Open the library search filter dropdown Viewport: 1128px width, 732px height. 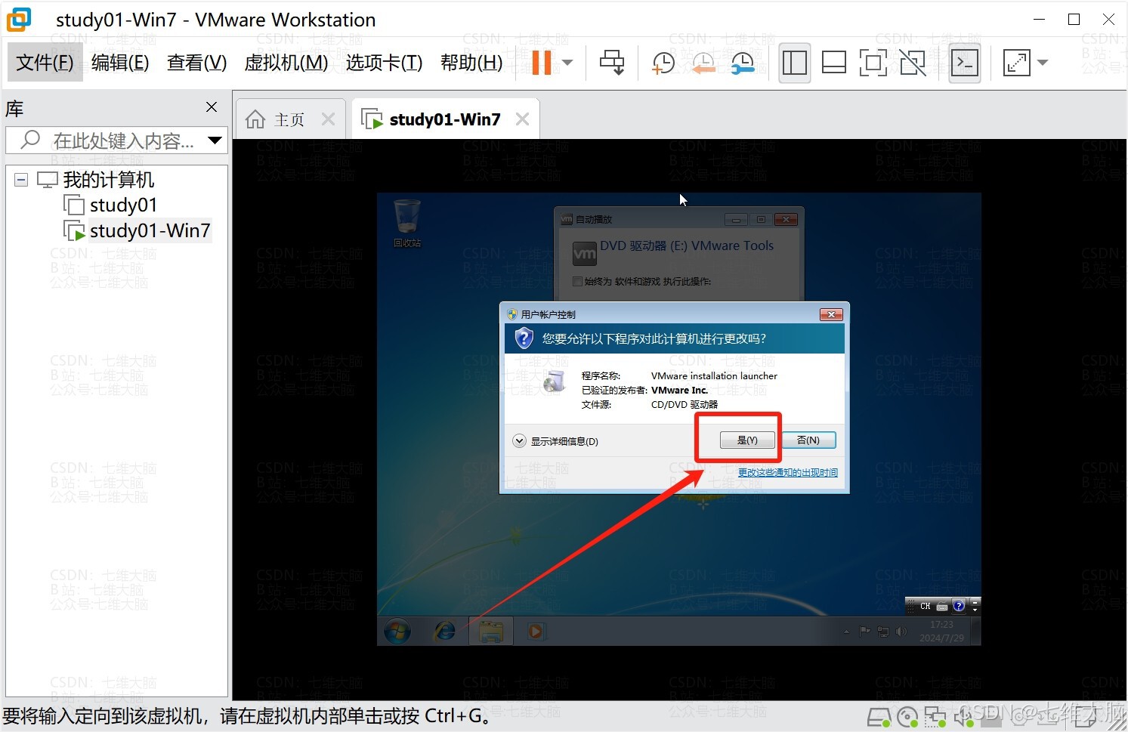tap(215, 141)
